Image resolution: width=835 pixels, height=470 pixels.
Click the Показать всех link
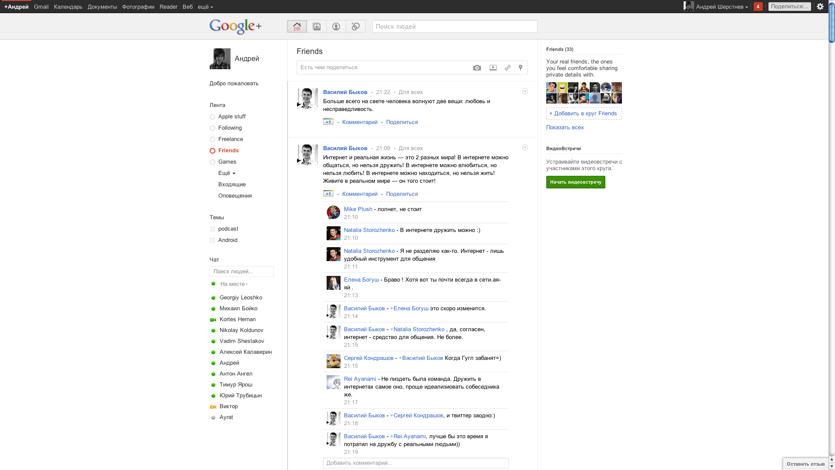pos(565,128)
